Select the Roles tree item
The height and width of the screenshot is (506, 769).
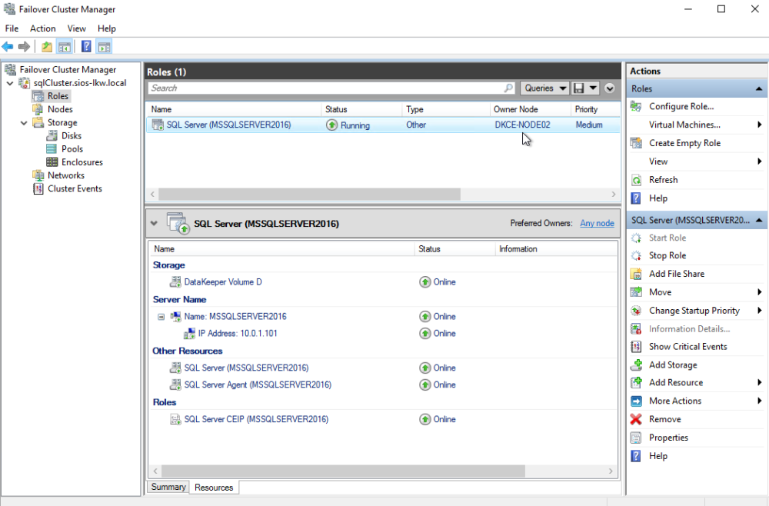point(58,96)
